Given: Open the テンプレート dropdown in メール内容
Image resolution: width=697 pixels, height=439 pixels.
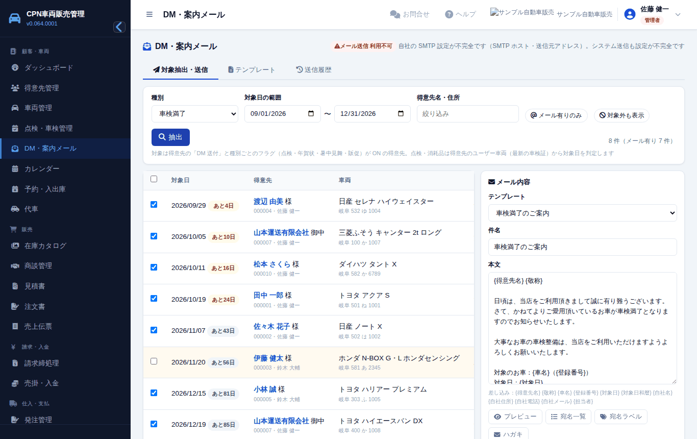Looking at the screenshot, I should [x=583, y=213].
